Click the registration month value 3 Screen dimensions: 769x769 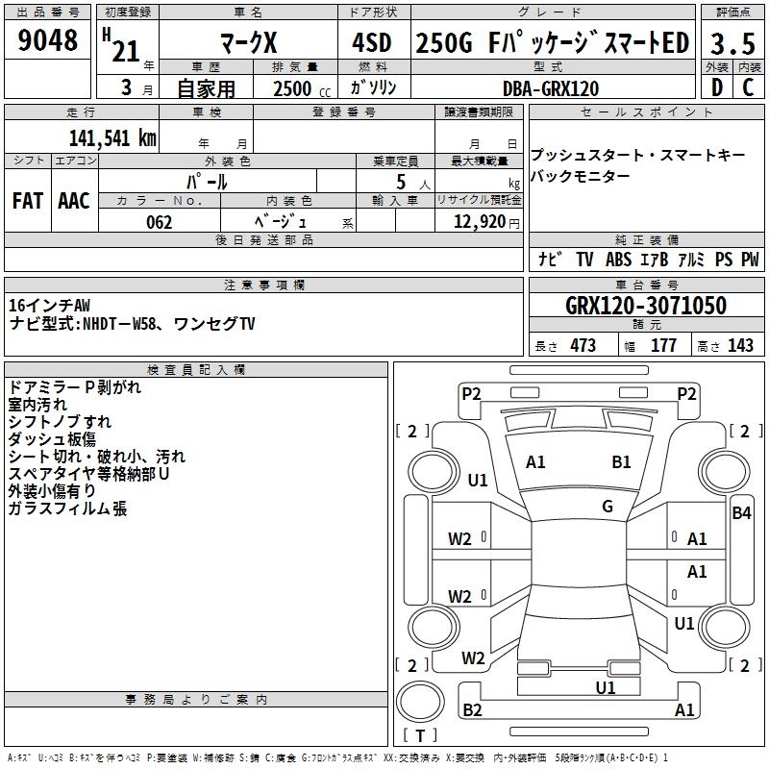point(127,87)
